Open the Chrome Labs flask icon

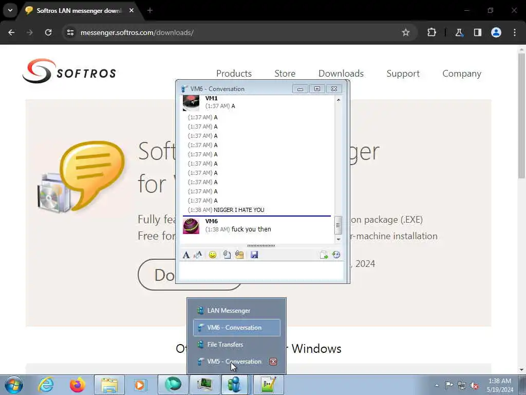[459, 32]
